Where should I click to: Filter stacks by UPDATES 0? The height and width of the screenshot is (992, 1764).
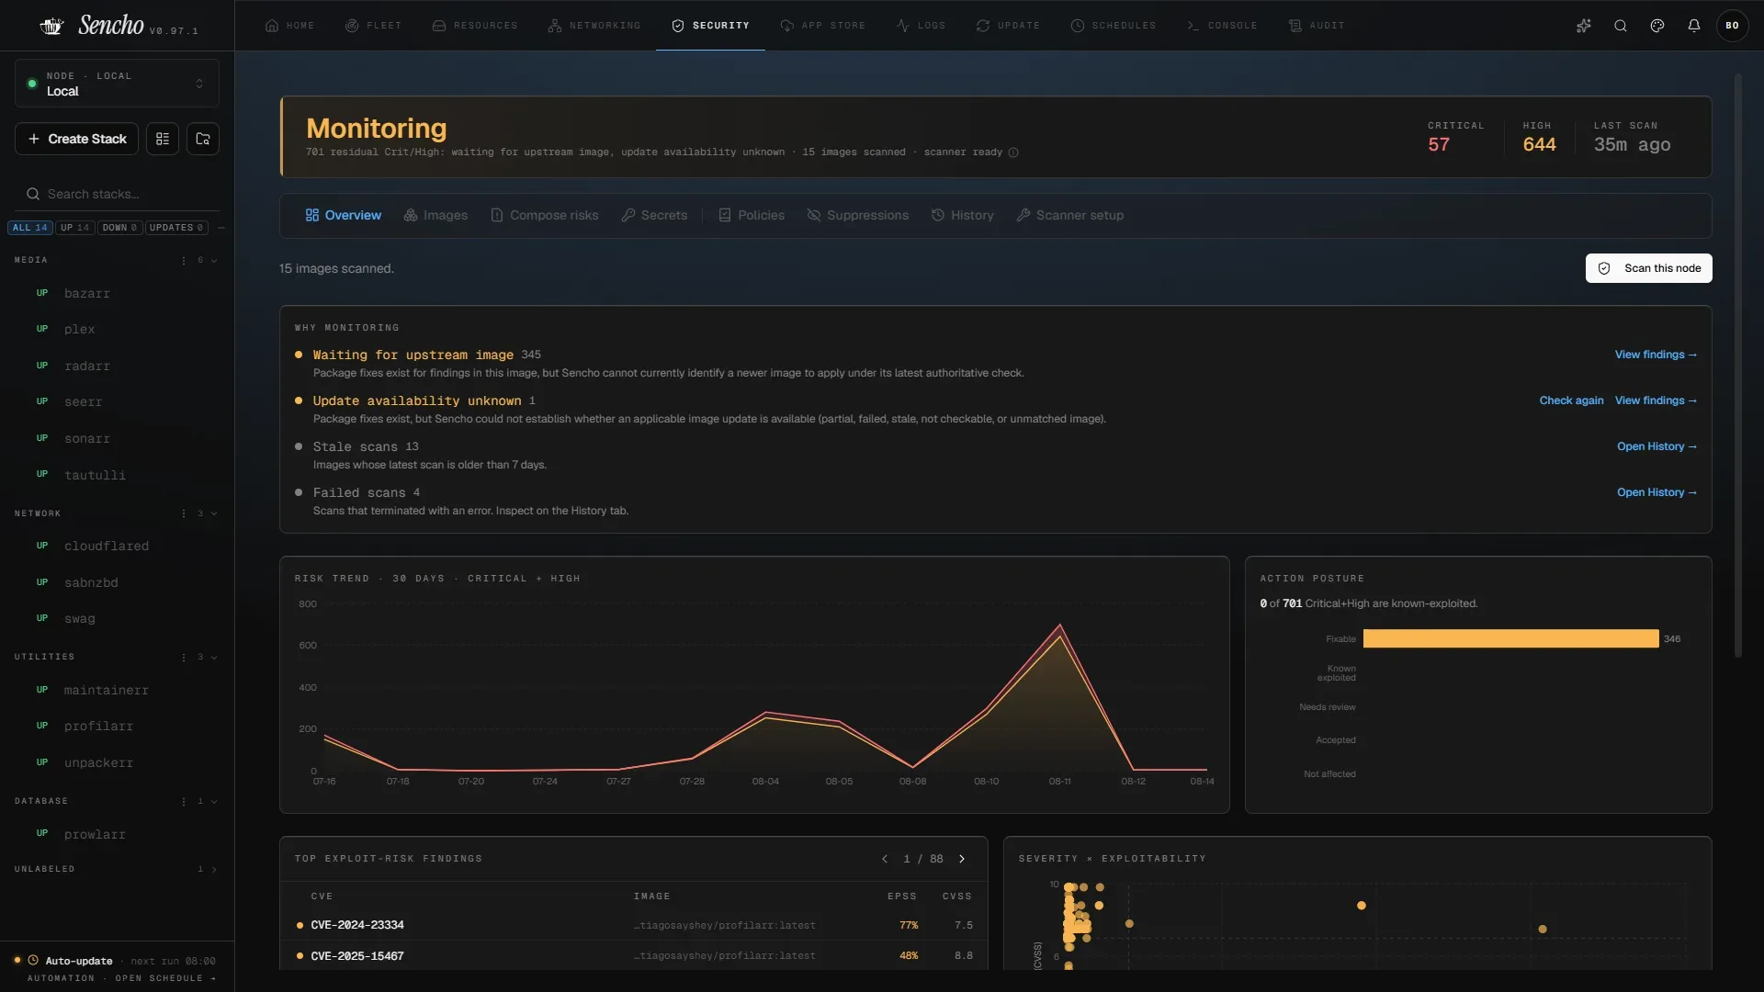click(x=176, y=228)
